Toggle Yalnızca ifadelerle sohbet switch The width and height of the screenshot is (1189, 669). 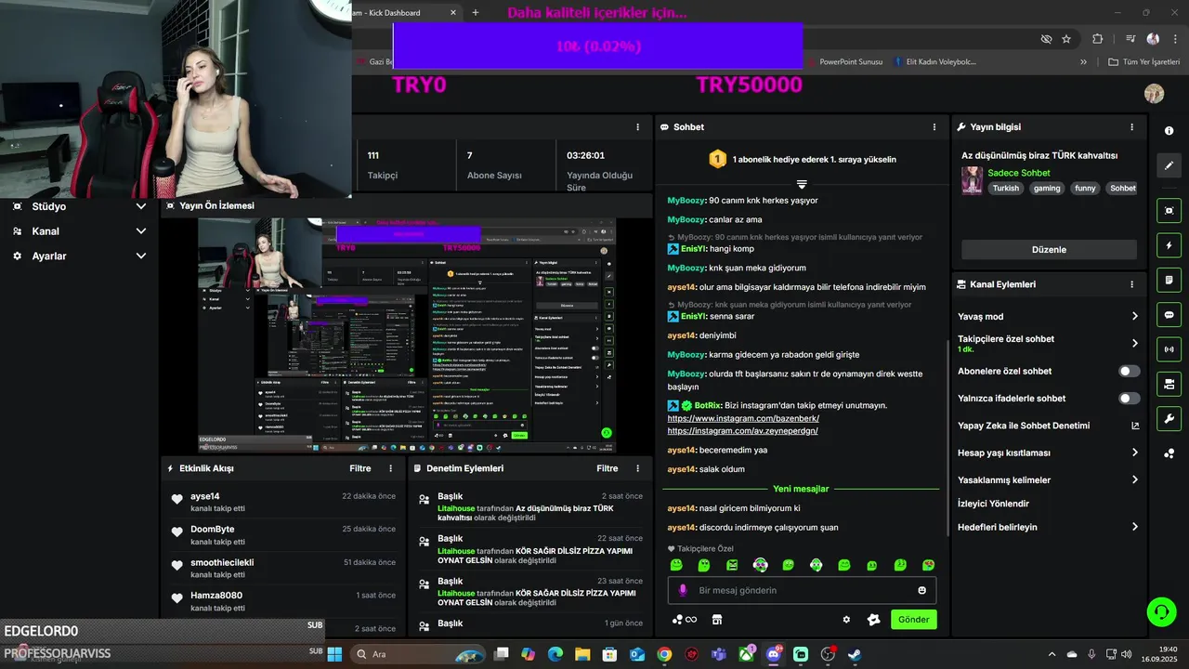(x=1129, y=399)
